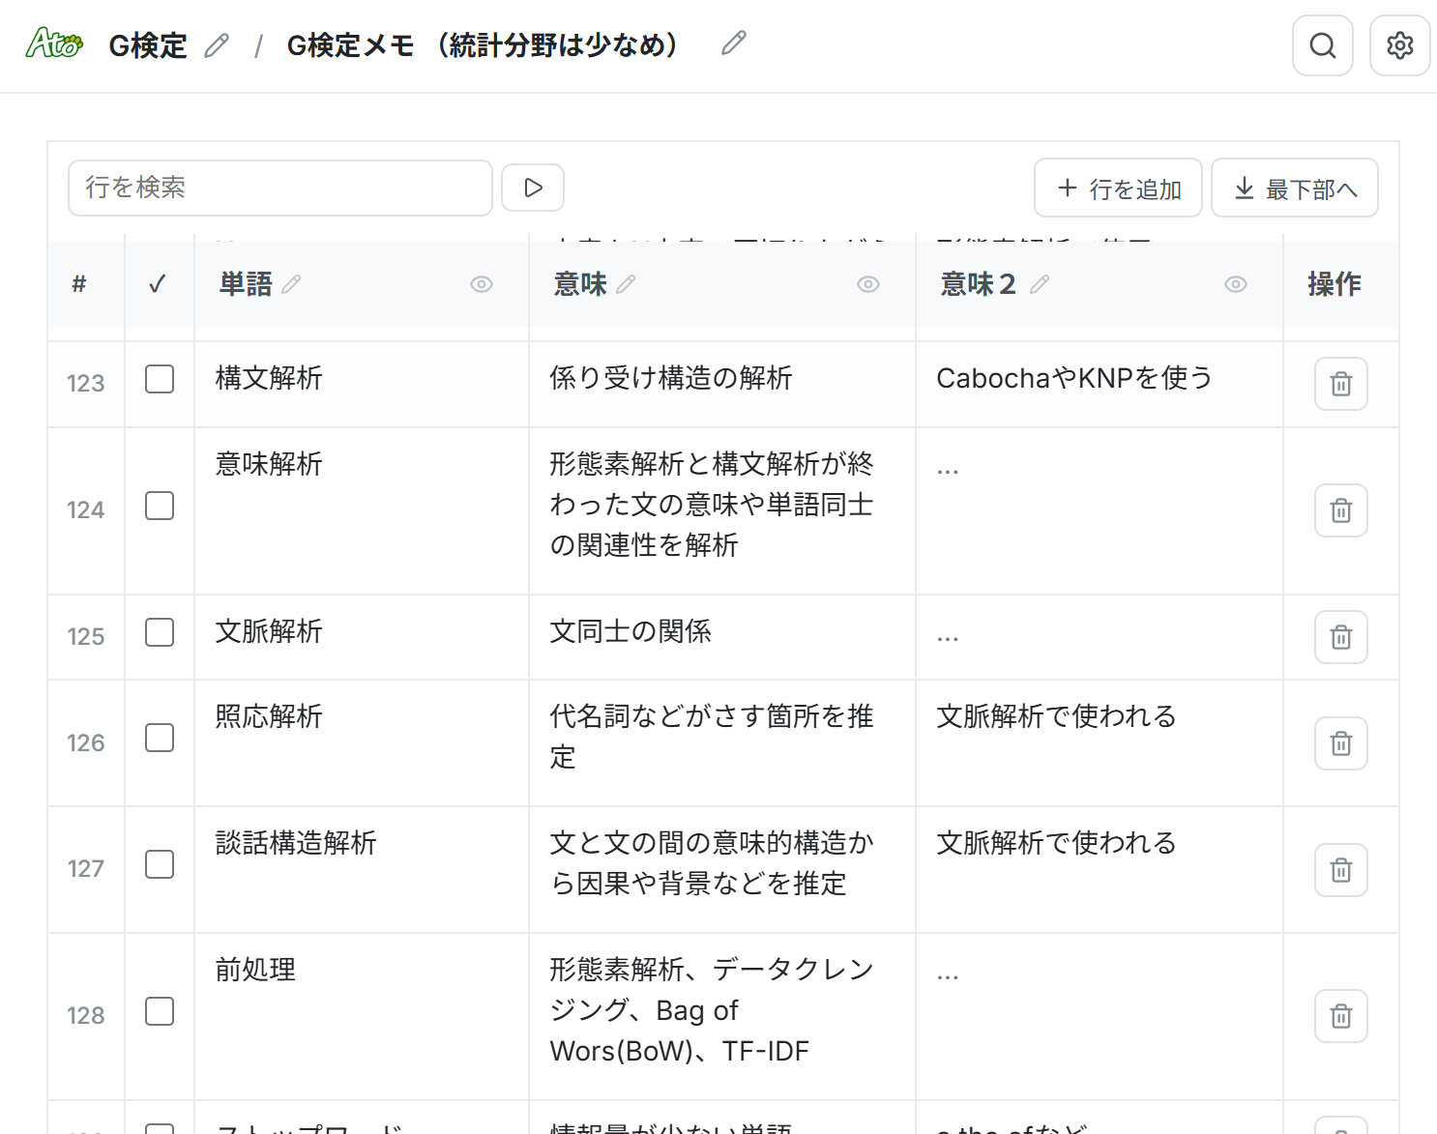This screenshot has height=1134, width=1437.
Task: Click the Ato app logo
Action: tap(54, 44)
